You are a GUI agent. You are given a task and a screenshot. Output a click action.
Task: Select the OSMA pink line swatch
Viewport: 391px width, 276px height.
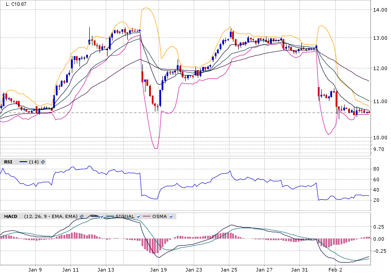click(145, 217)
